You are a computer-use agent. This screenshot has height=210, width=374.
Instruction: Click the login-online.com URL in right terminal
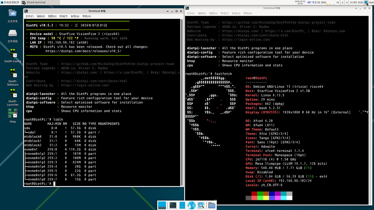[x=246, y=40]
